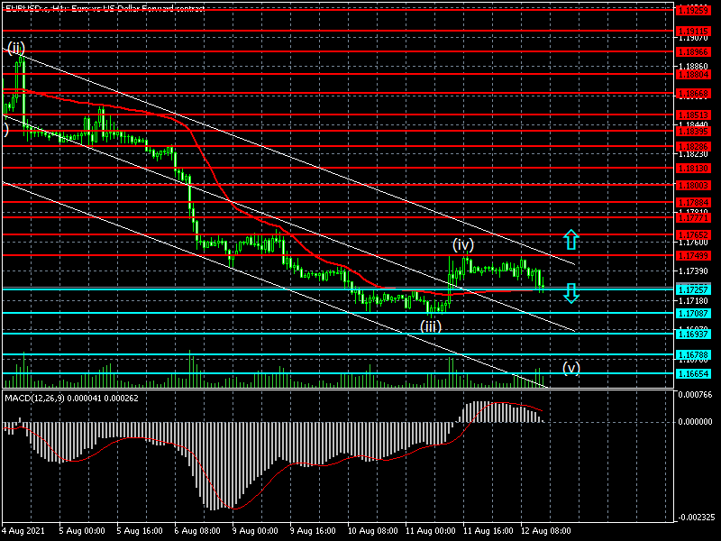
Task: Click the 1.18513 red price label
Action: [x=693, y=115]
